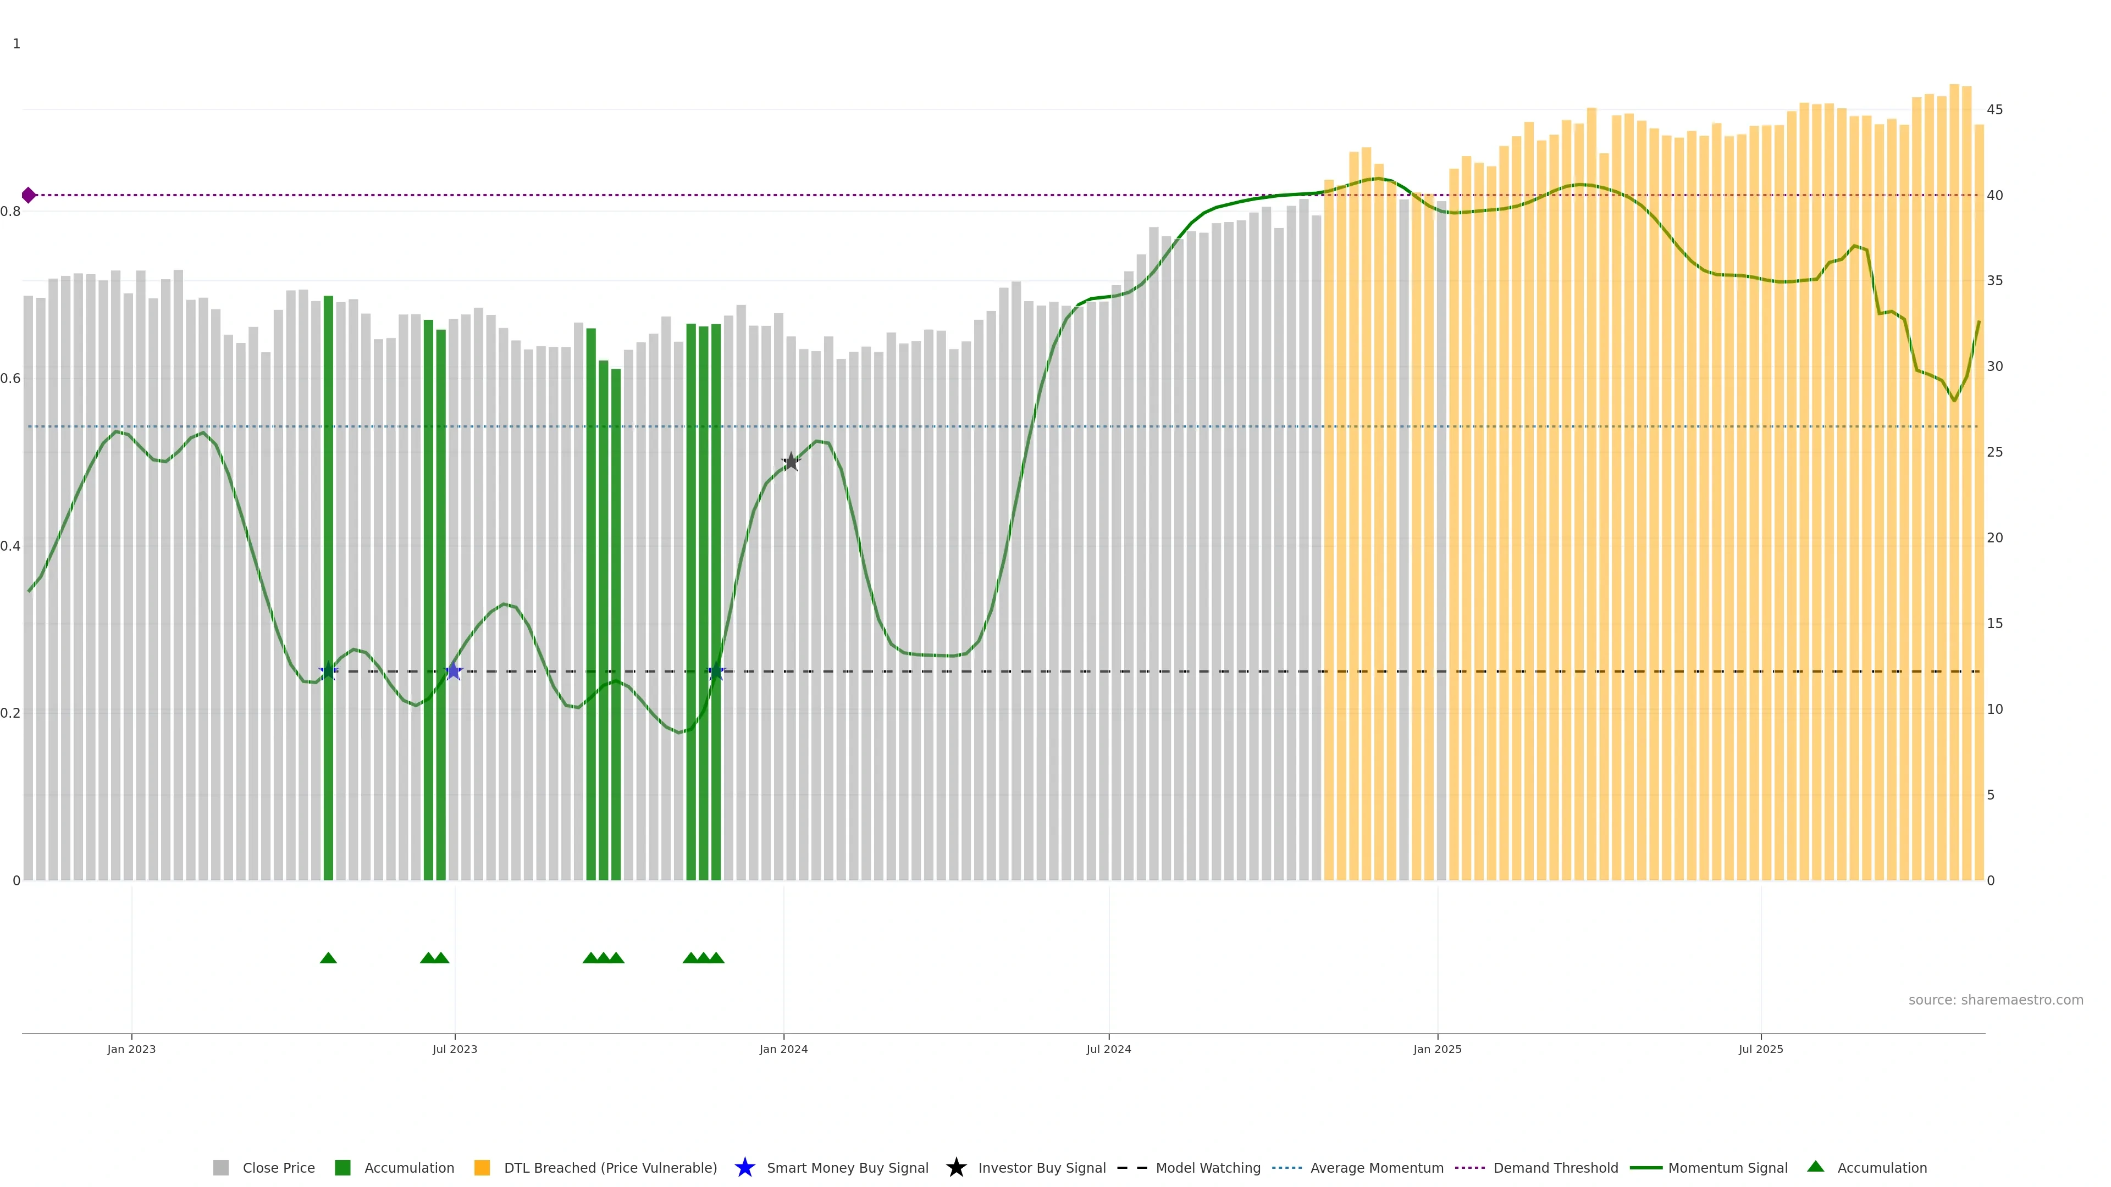Click the Jul 2025 x-axis label
Screen dimensions: 2111x1187
1760,1049
